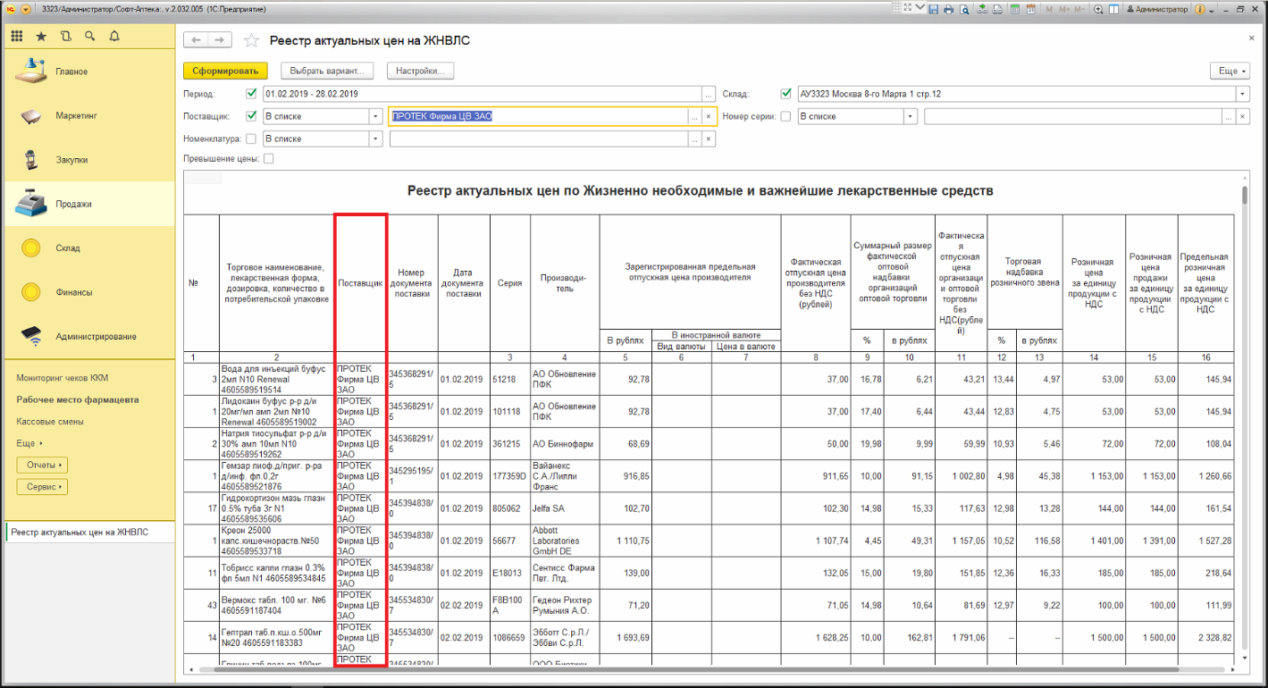
Task: Open the sections grid menu icon
Action: click(17, 37)
